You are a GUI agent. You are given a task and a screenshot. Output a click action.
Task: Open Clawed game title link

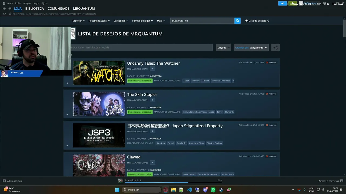click(x=134, y=157)
